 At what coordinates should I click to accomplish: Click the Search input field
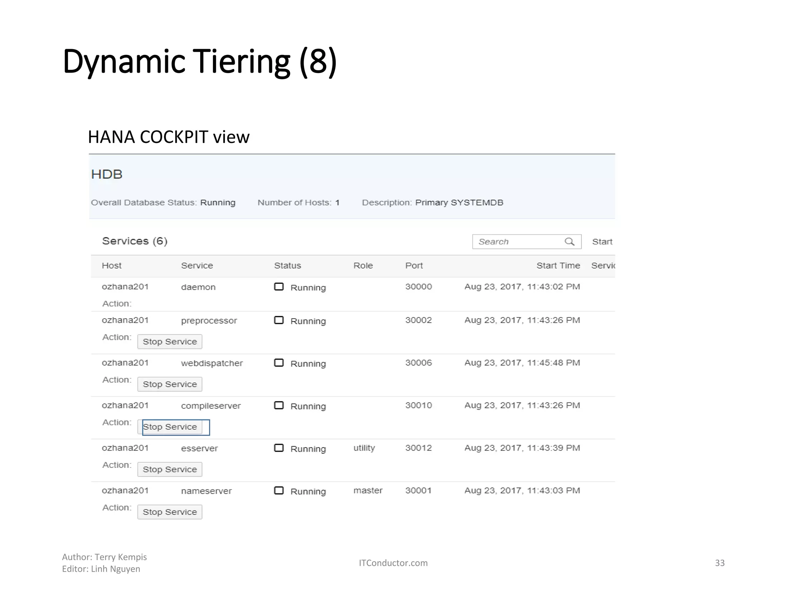coord(527,242)
